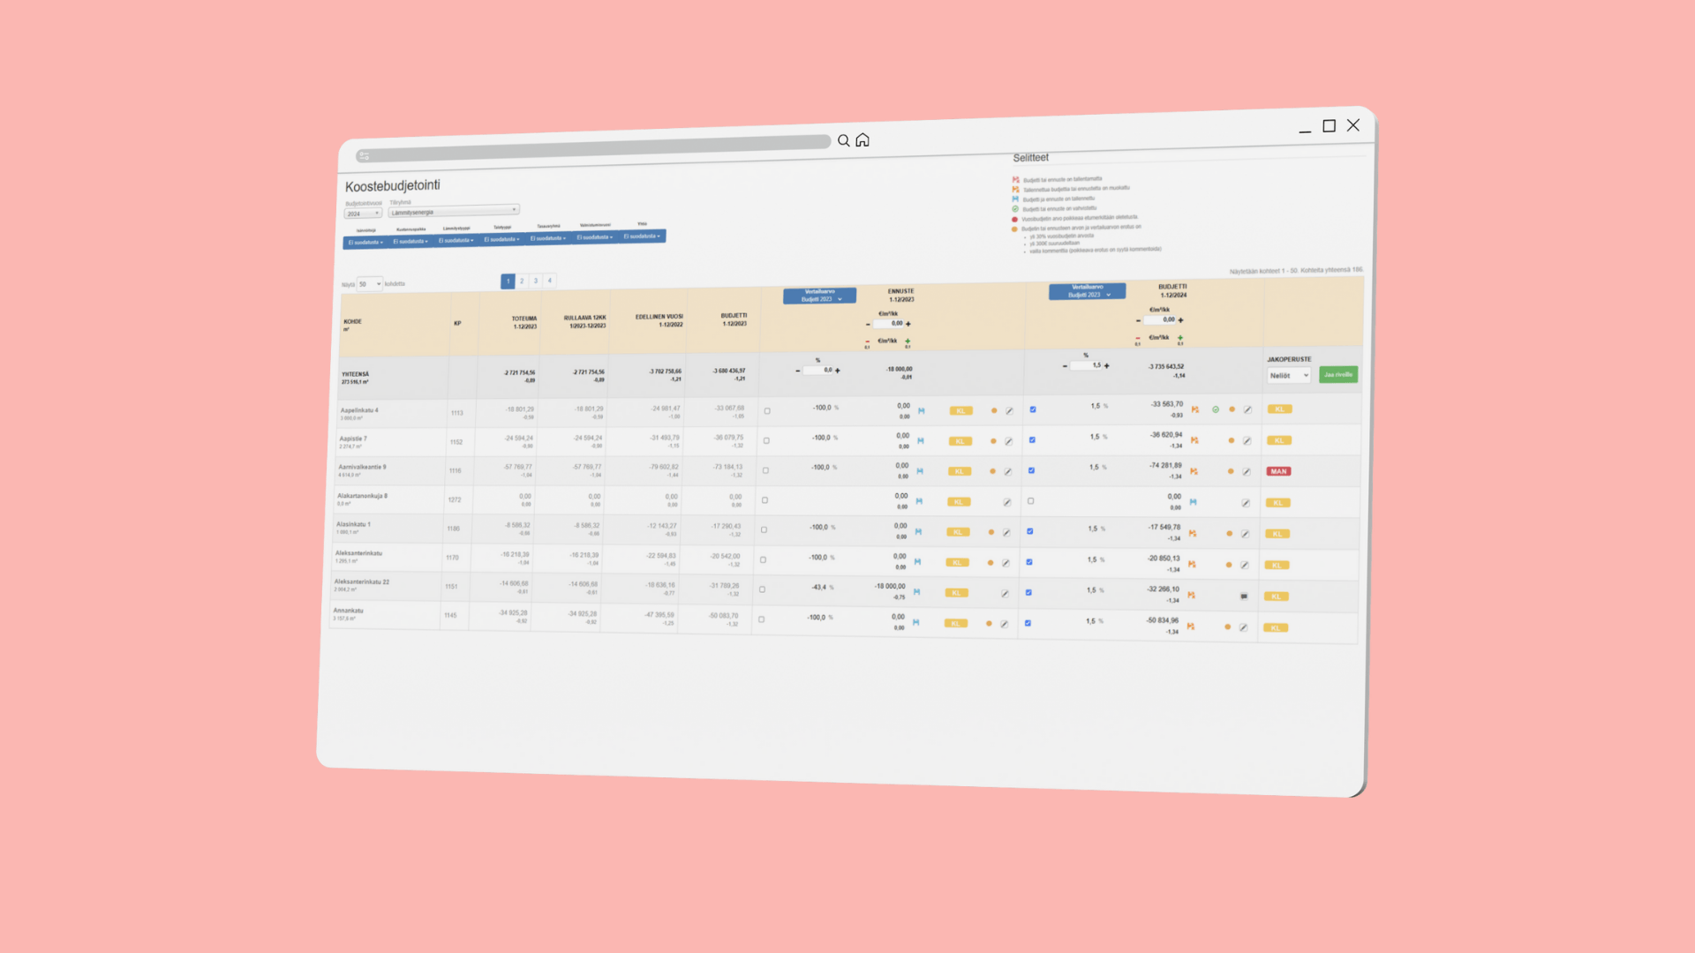The width and height of the screenshot is (1695, 953).
Task: Edit Budjetti pencil icon for Aapistie 7
Action: coord(1247,440)
